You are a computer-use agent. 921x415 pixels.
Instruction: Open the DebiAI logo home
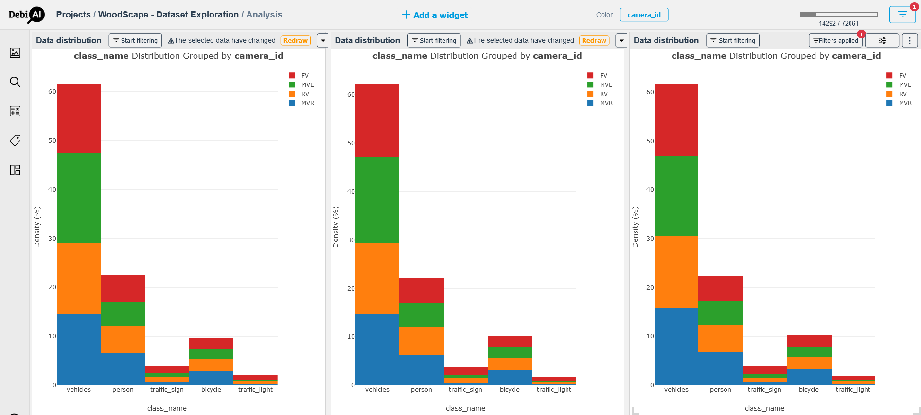27,15
